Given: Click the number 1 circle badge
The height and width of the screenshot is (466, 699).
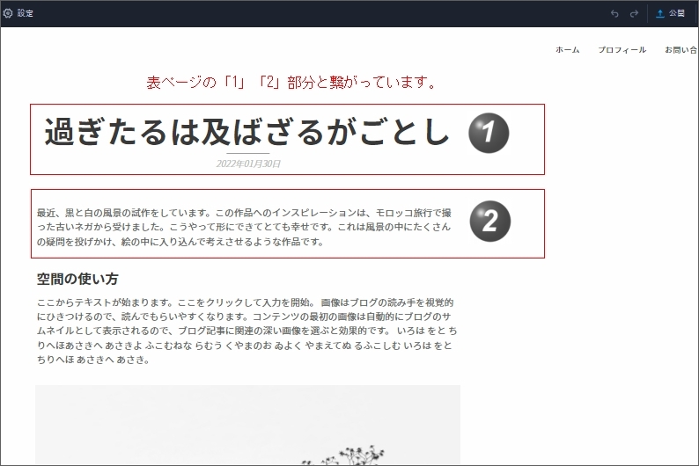Looking at the screenshot, I should [x=489, y=133].
